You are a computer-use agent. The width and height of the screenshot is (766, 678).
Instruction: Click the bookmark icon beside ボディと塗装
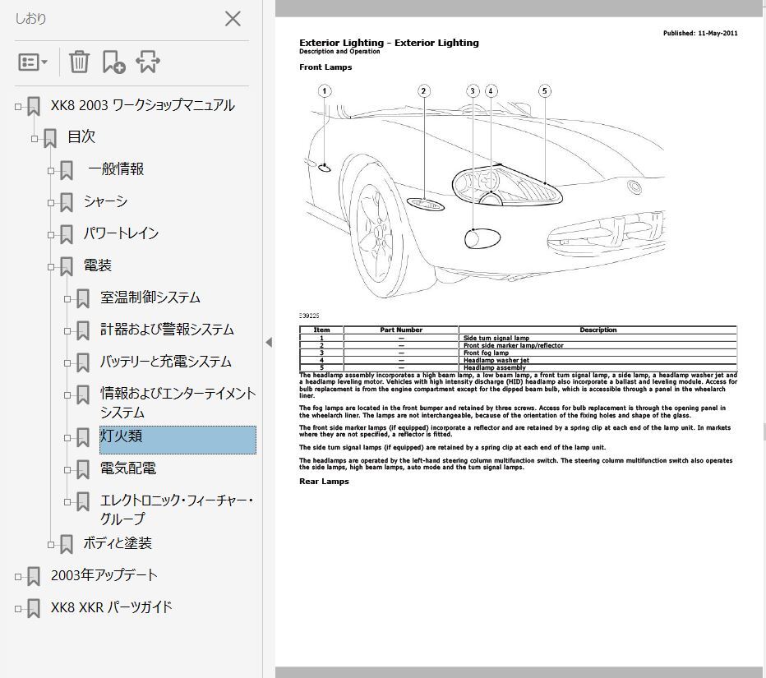pyautogui.click(x=67, y=545)
